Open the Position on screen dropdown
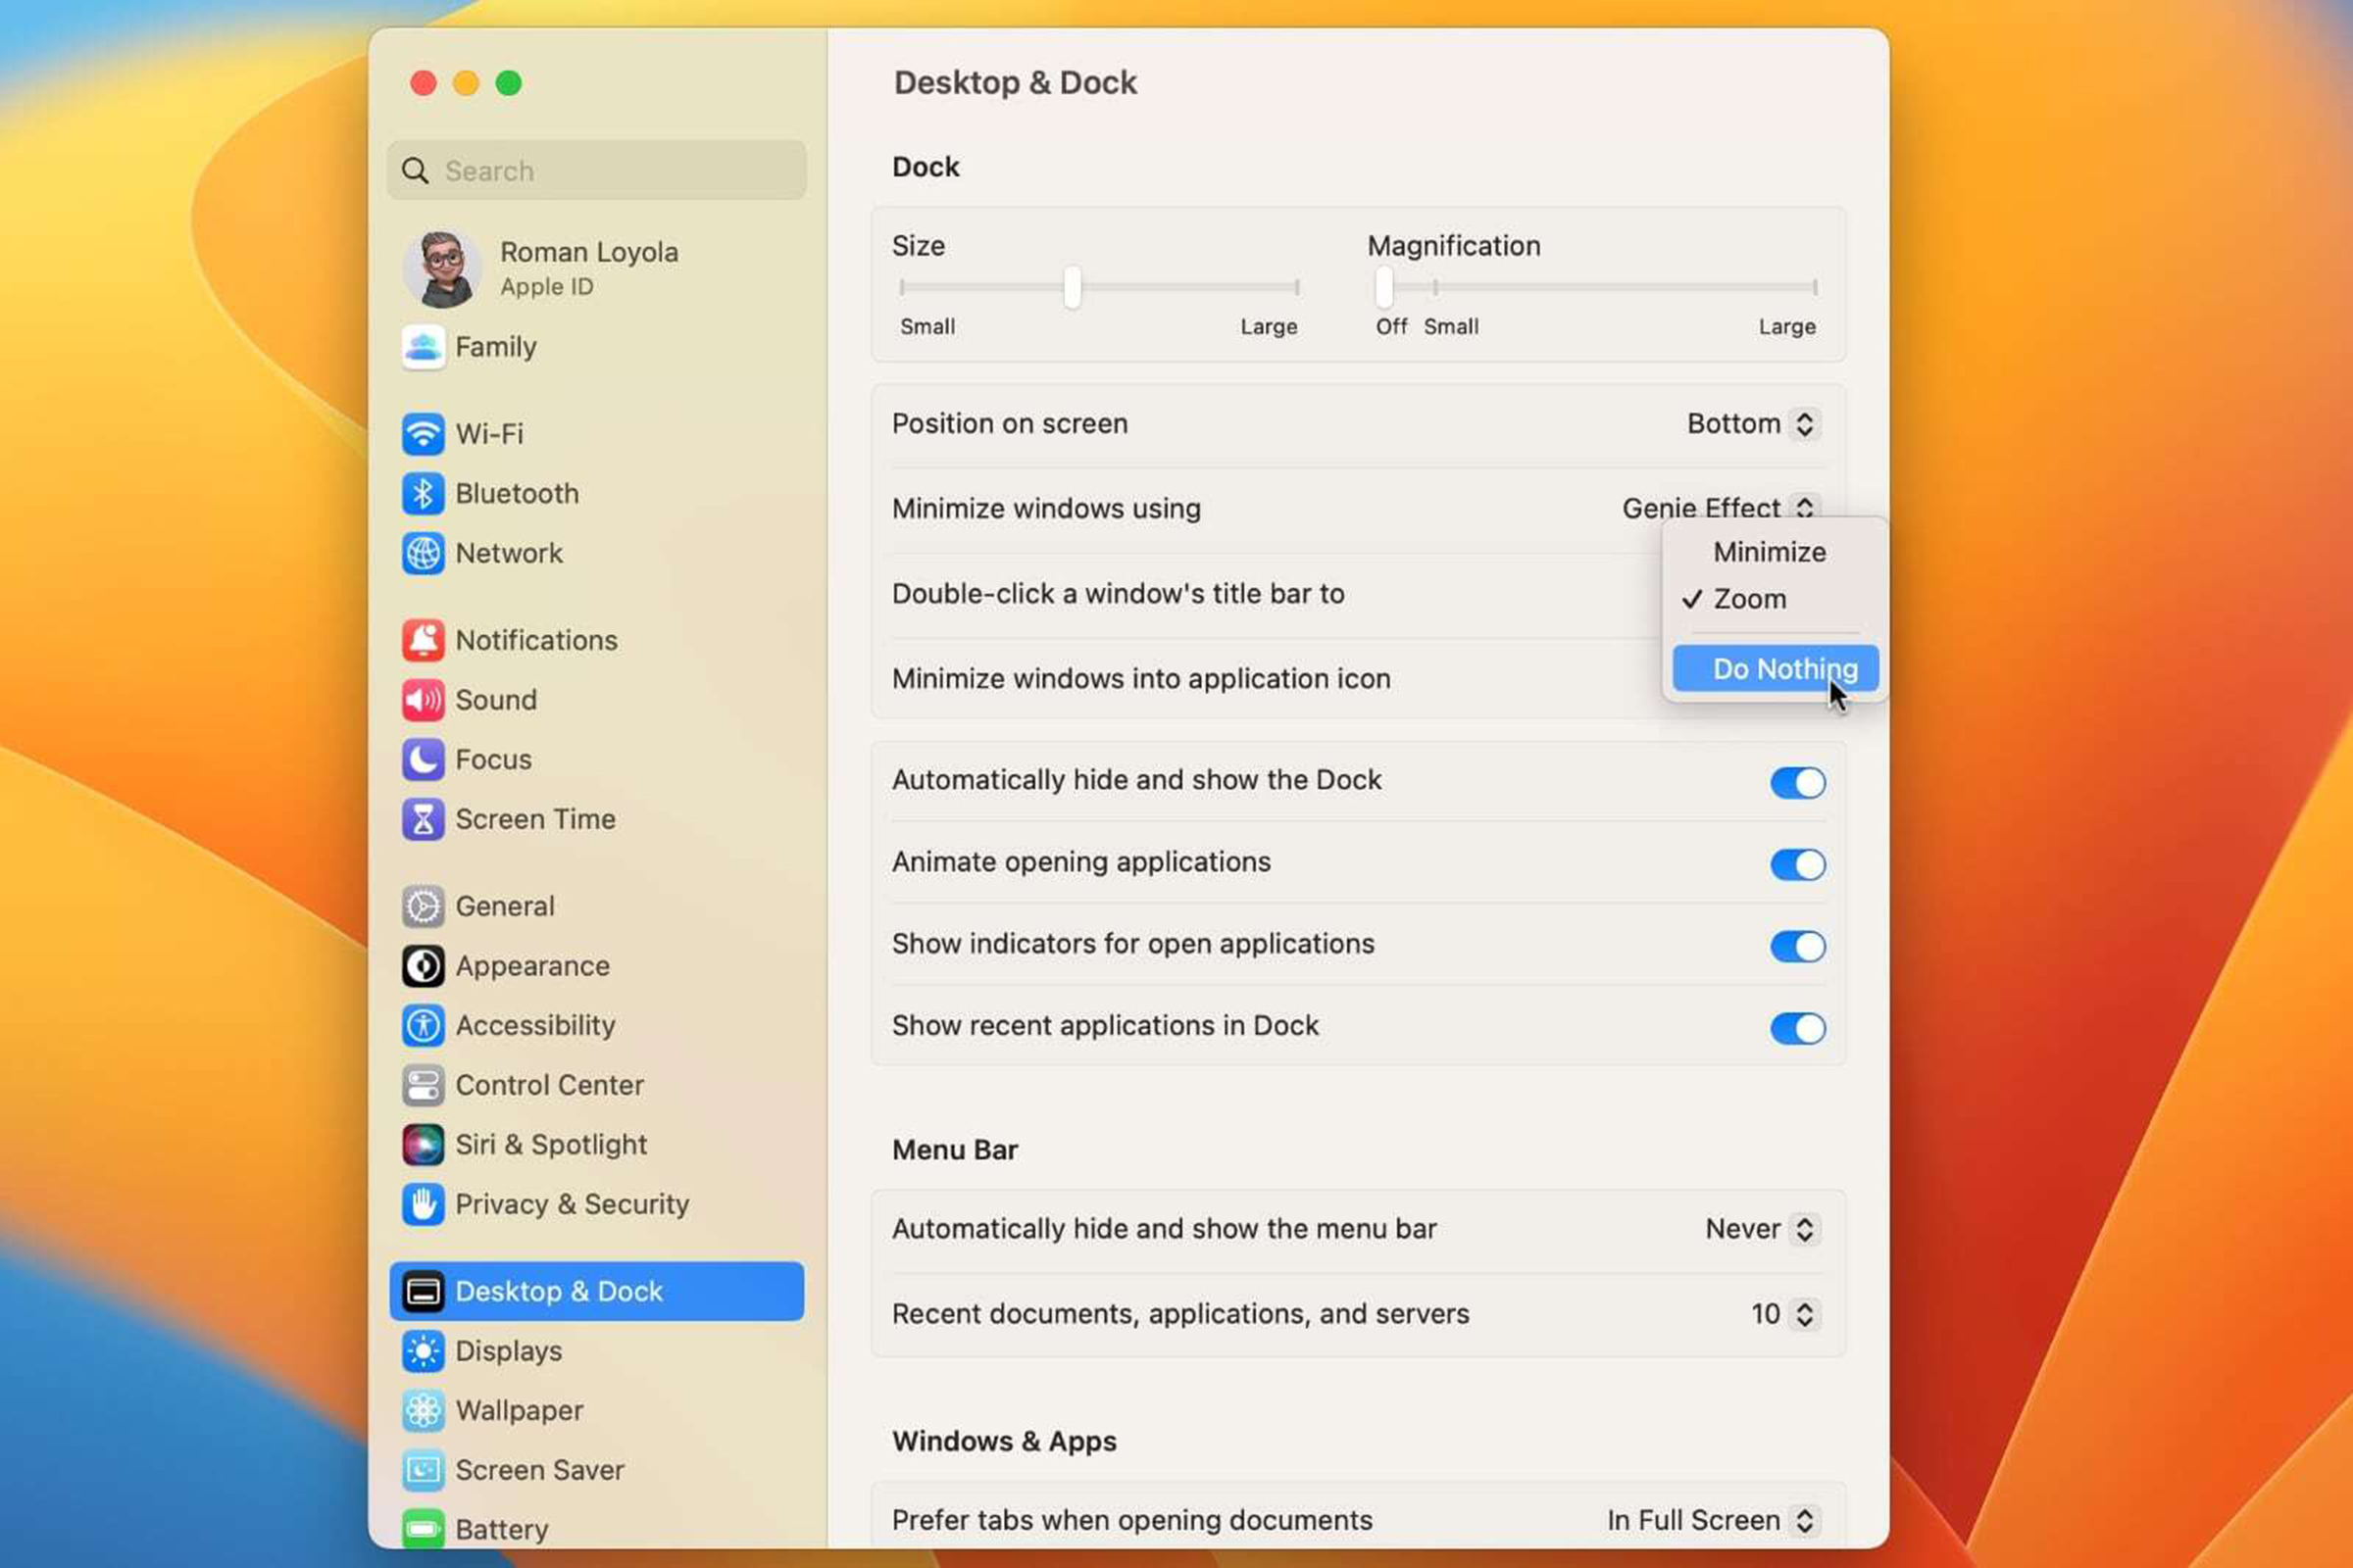2353x1568 pixels. pyautogui.click(x=1753, y=423)
